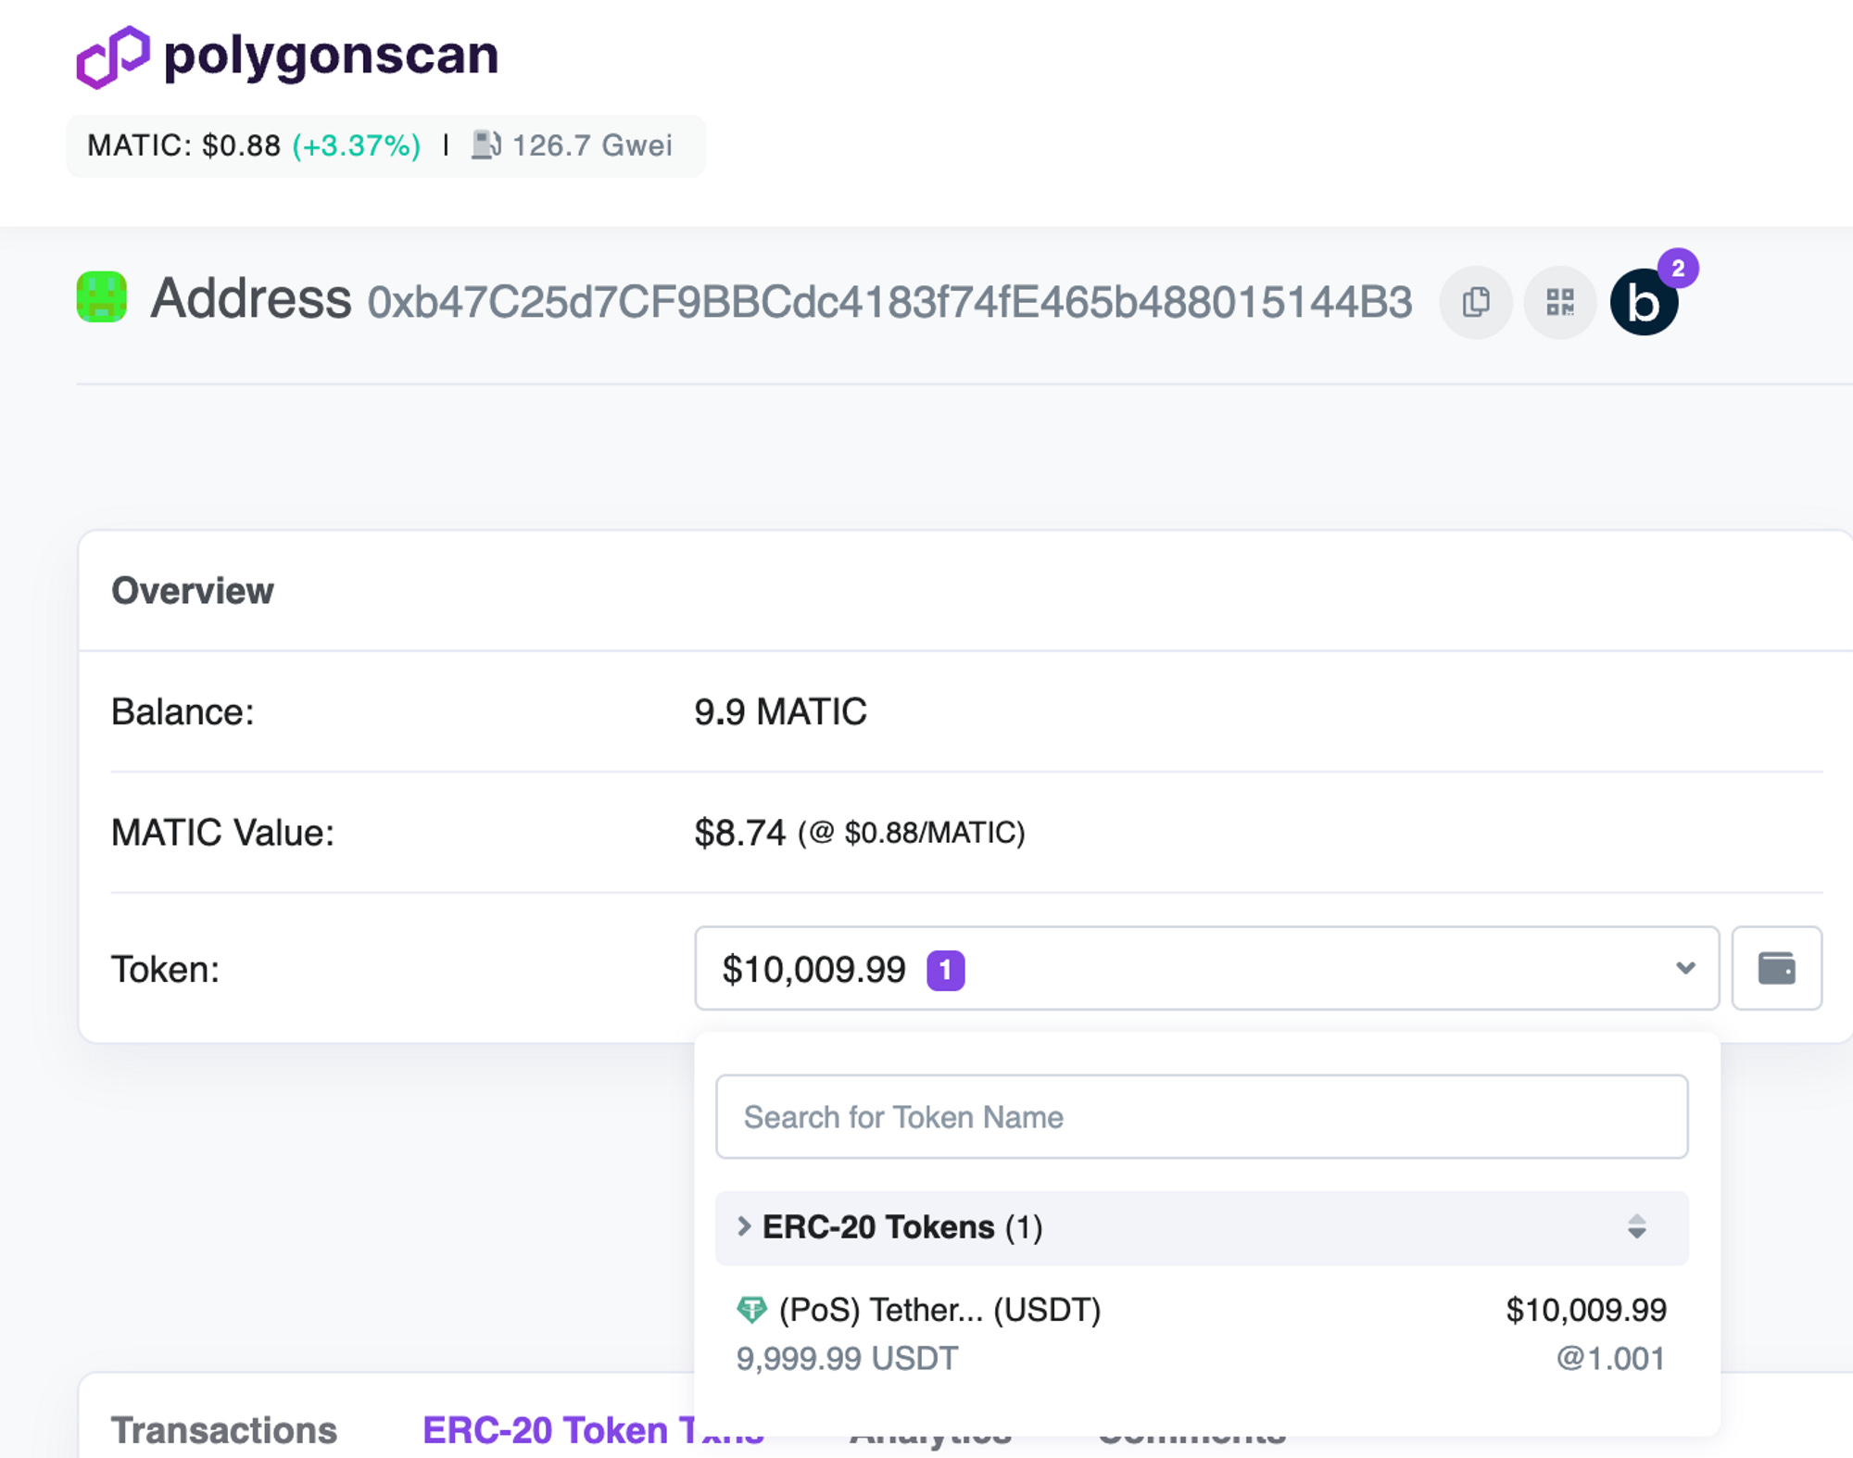
Task: Click the MATIC: $0.88 price text
Action: coord(183,145)
